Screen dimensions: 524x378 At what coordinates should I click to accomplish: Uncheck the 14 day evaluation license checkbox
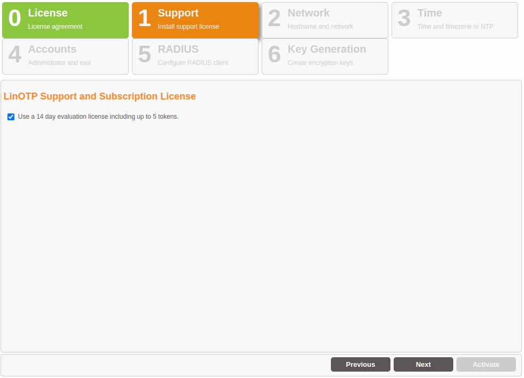(11, 117)
